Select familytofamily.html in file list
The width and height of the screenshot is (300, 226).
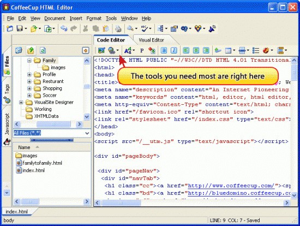tap(42, 163)
